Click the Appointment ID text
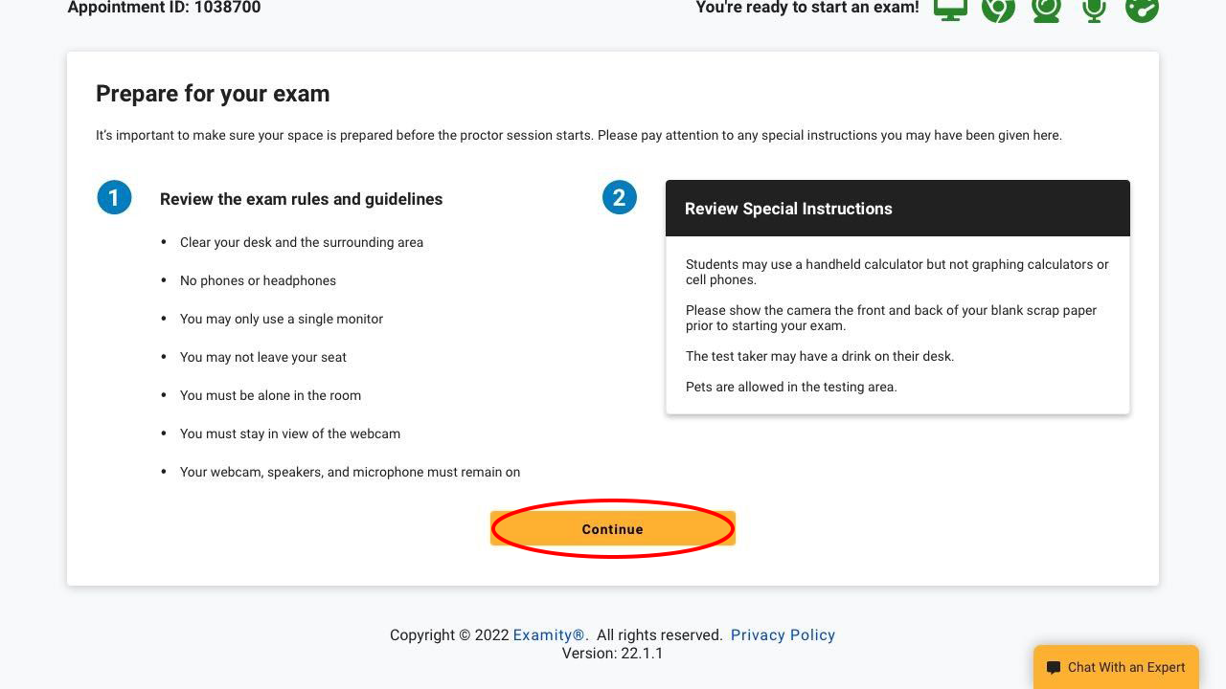The height and width of the screenshot is (689, 1226). click(164, 8)
